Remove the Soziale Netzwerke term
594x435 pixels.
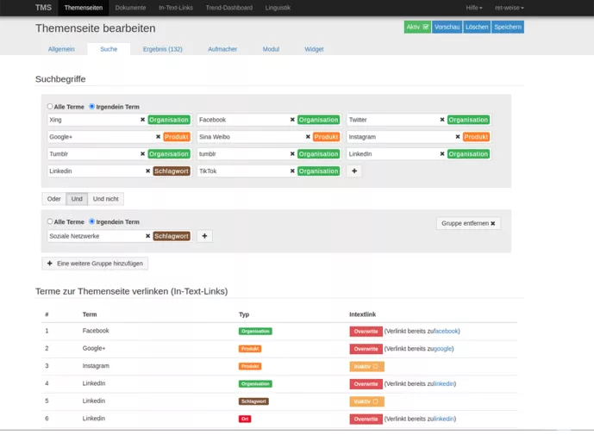(x=147, y=236)
